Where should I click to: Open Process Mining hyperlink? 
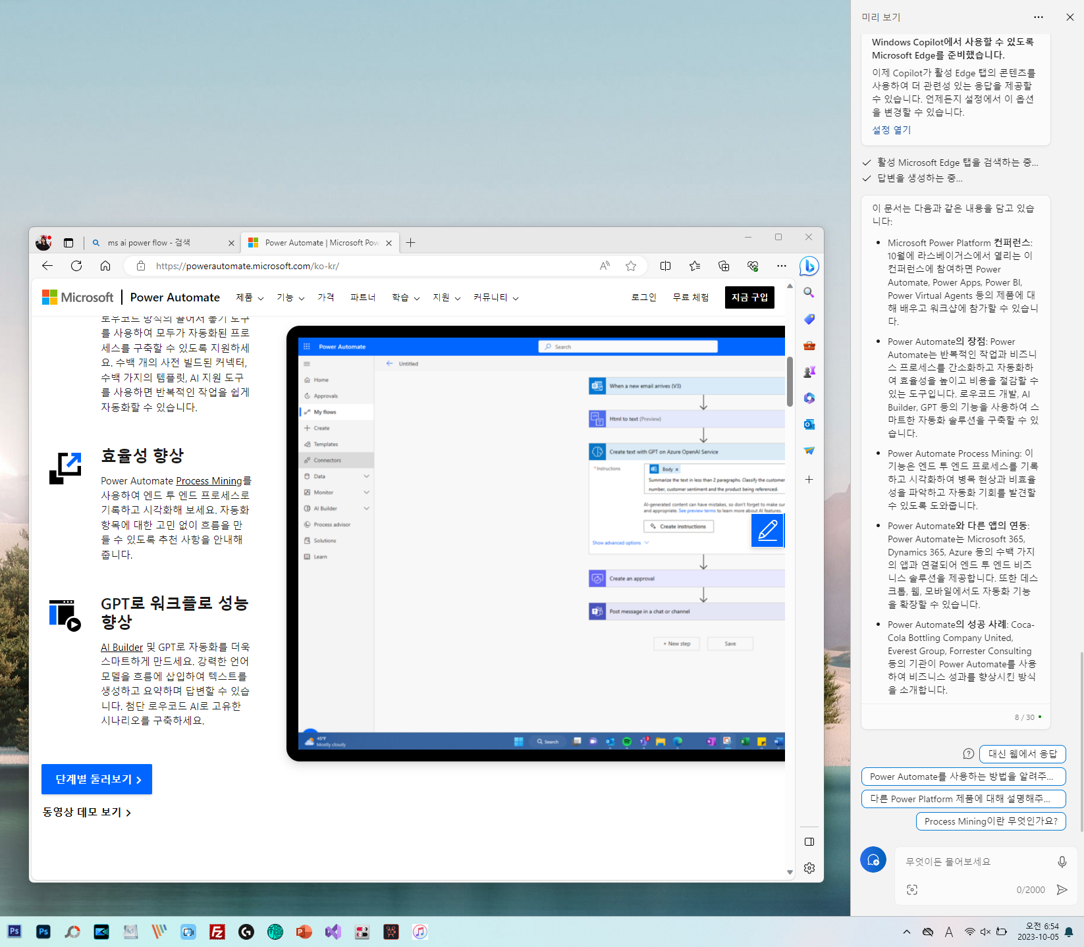coord(209,481)
